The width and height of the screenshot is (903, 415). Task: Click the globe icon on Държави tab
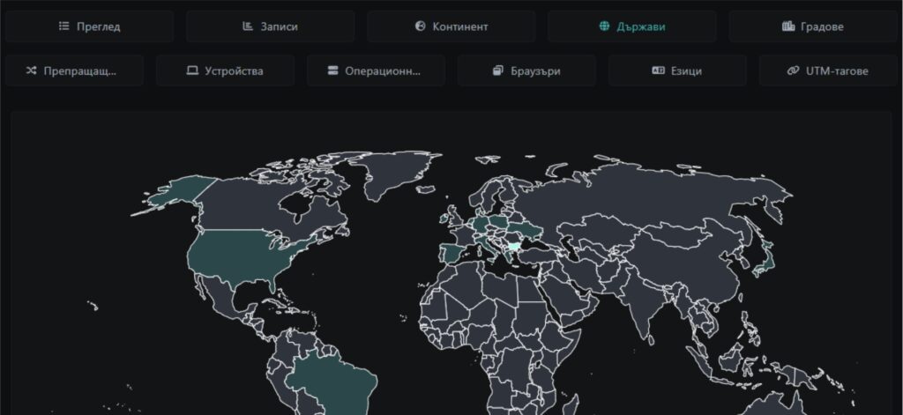click(604, 26)
